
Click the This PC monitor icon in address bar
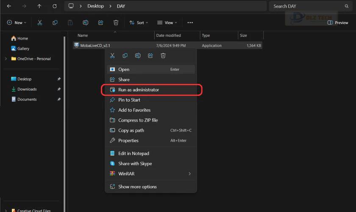click(71, 6)
